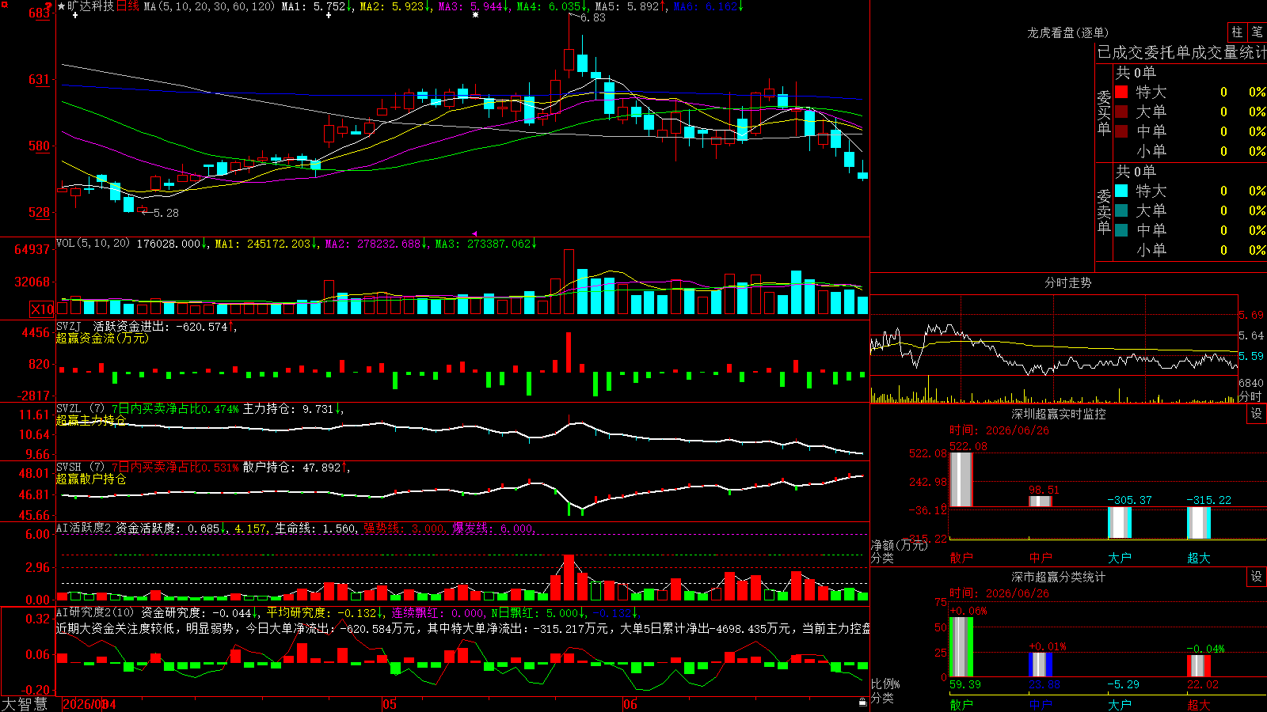Select the SVZL (7) indicator name

coord(80,409)
